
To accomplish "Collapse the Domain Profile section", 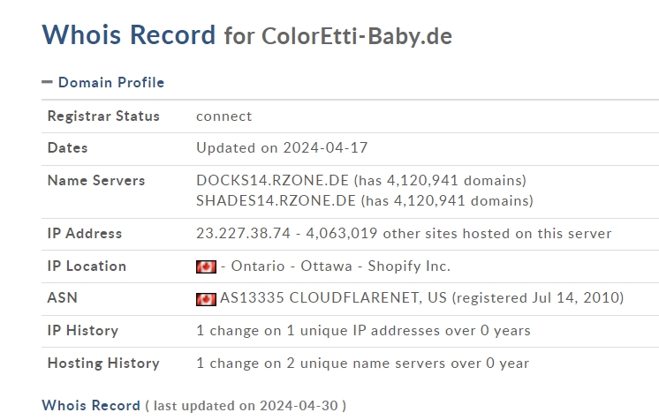I will click(x=47, y=82).
